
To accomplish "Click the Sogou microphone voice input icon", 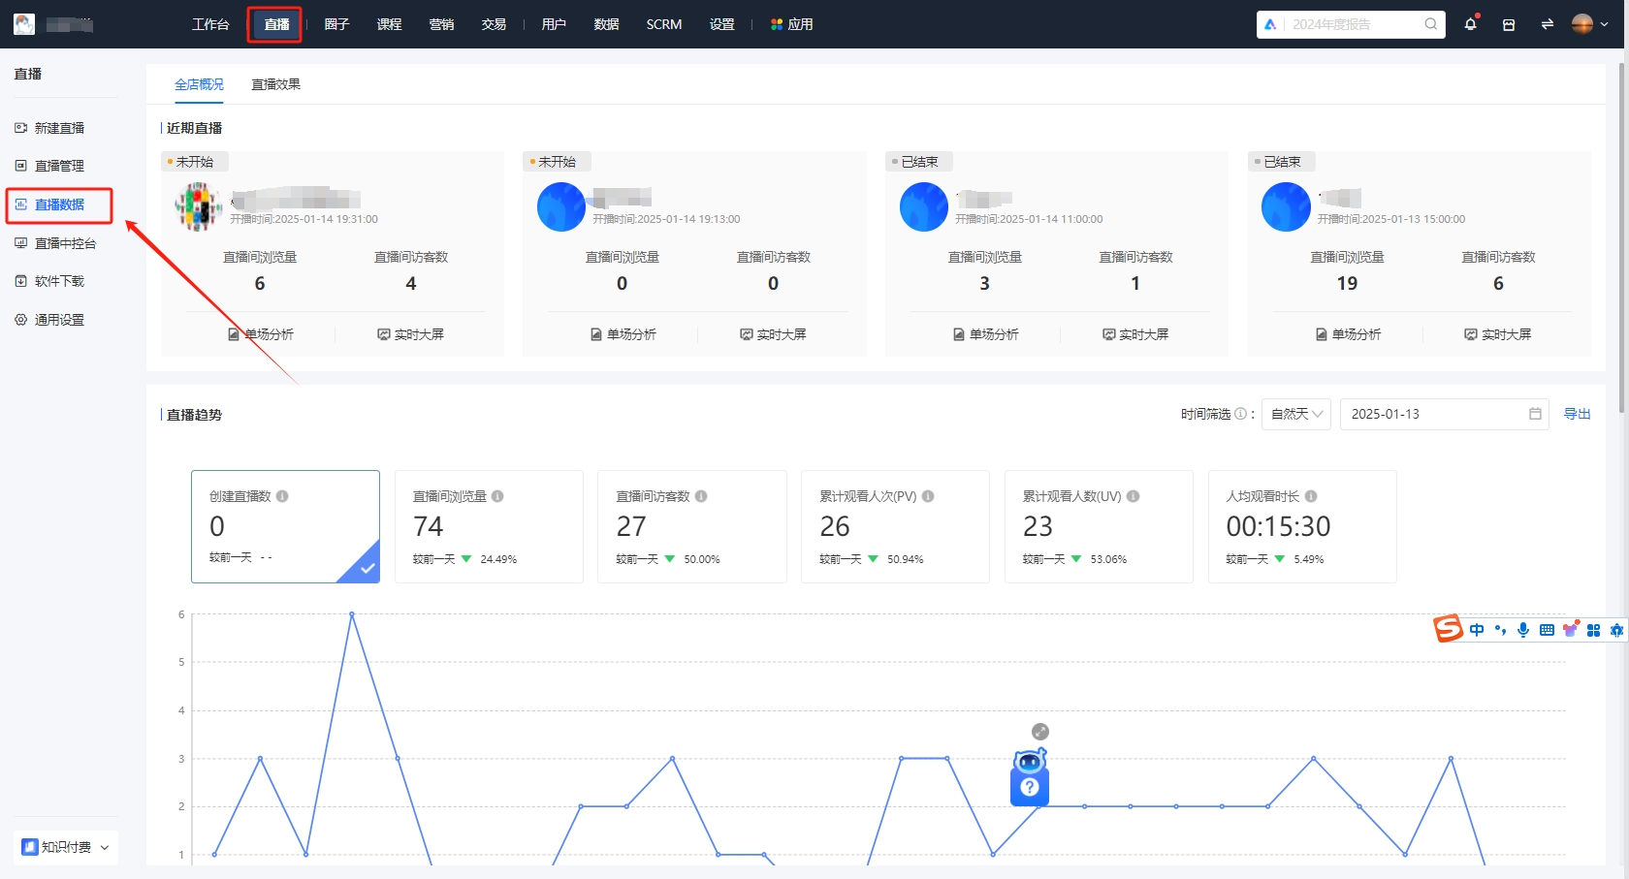I will coord(1523,630).
